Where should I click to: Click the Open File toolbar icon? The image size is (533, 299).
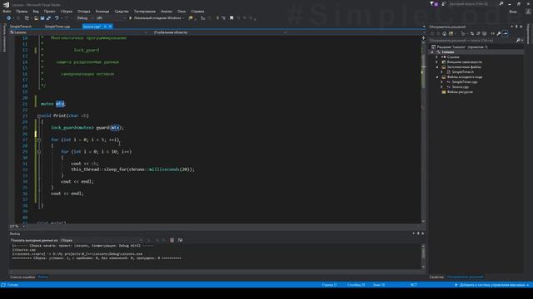[36, 18]
